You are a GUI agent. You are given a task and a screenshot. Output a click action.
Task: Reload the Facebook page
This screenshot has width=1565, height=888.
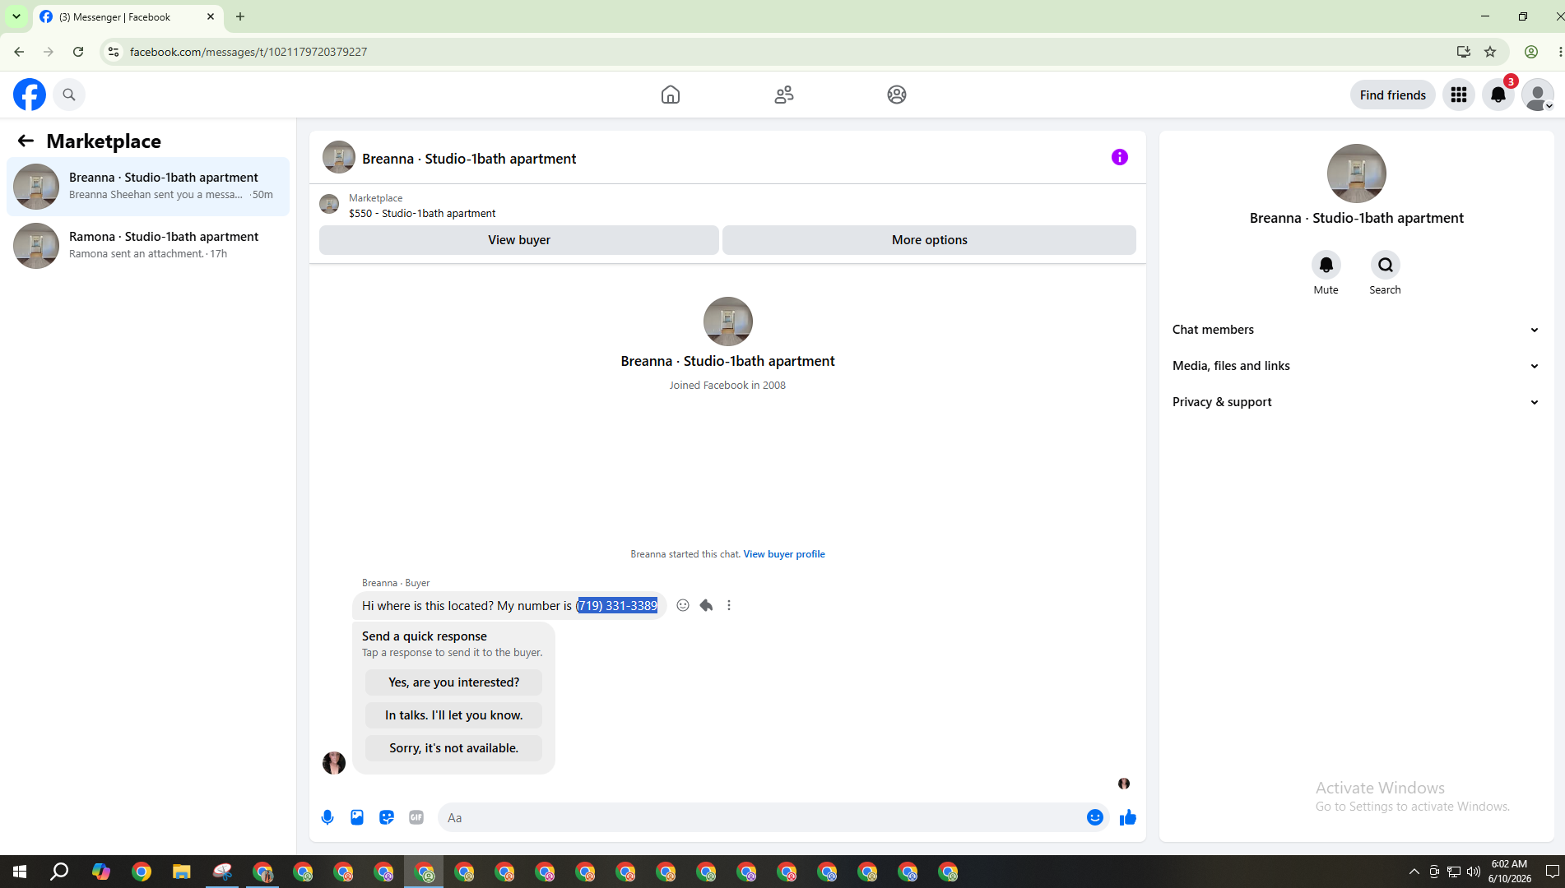pos(78,52)
